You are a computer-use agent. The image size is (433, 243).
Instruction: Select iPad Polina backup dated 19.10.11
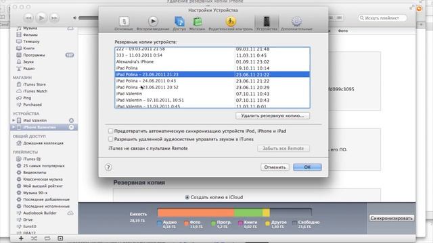pos(212,68)
